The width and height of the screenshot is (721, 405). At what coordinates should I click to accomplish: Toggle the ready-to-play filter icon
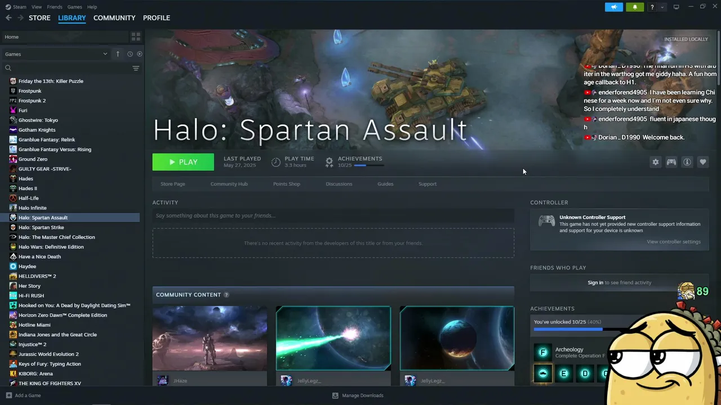[140, 54]
